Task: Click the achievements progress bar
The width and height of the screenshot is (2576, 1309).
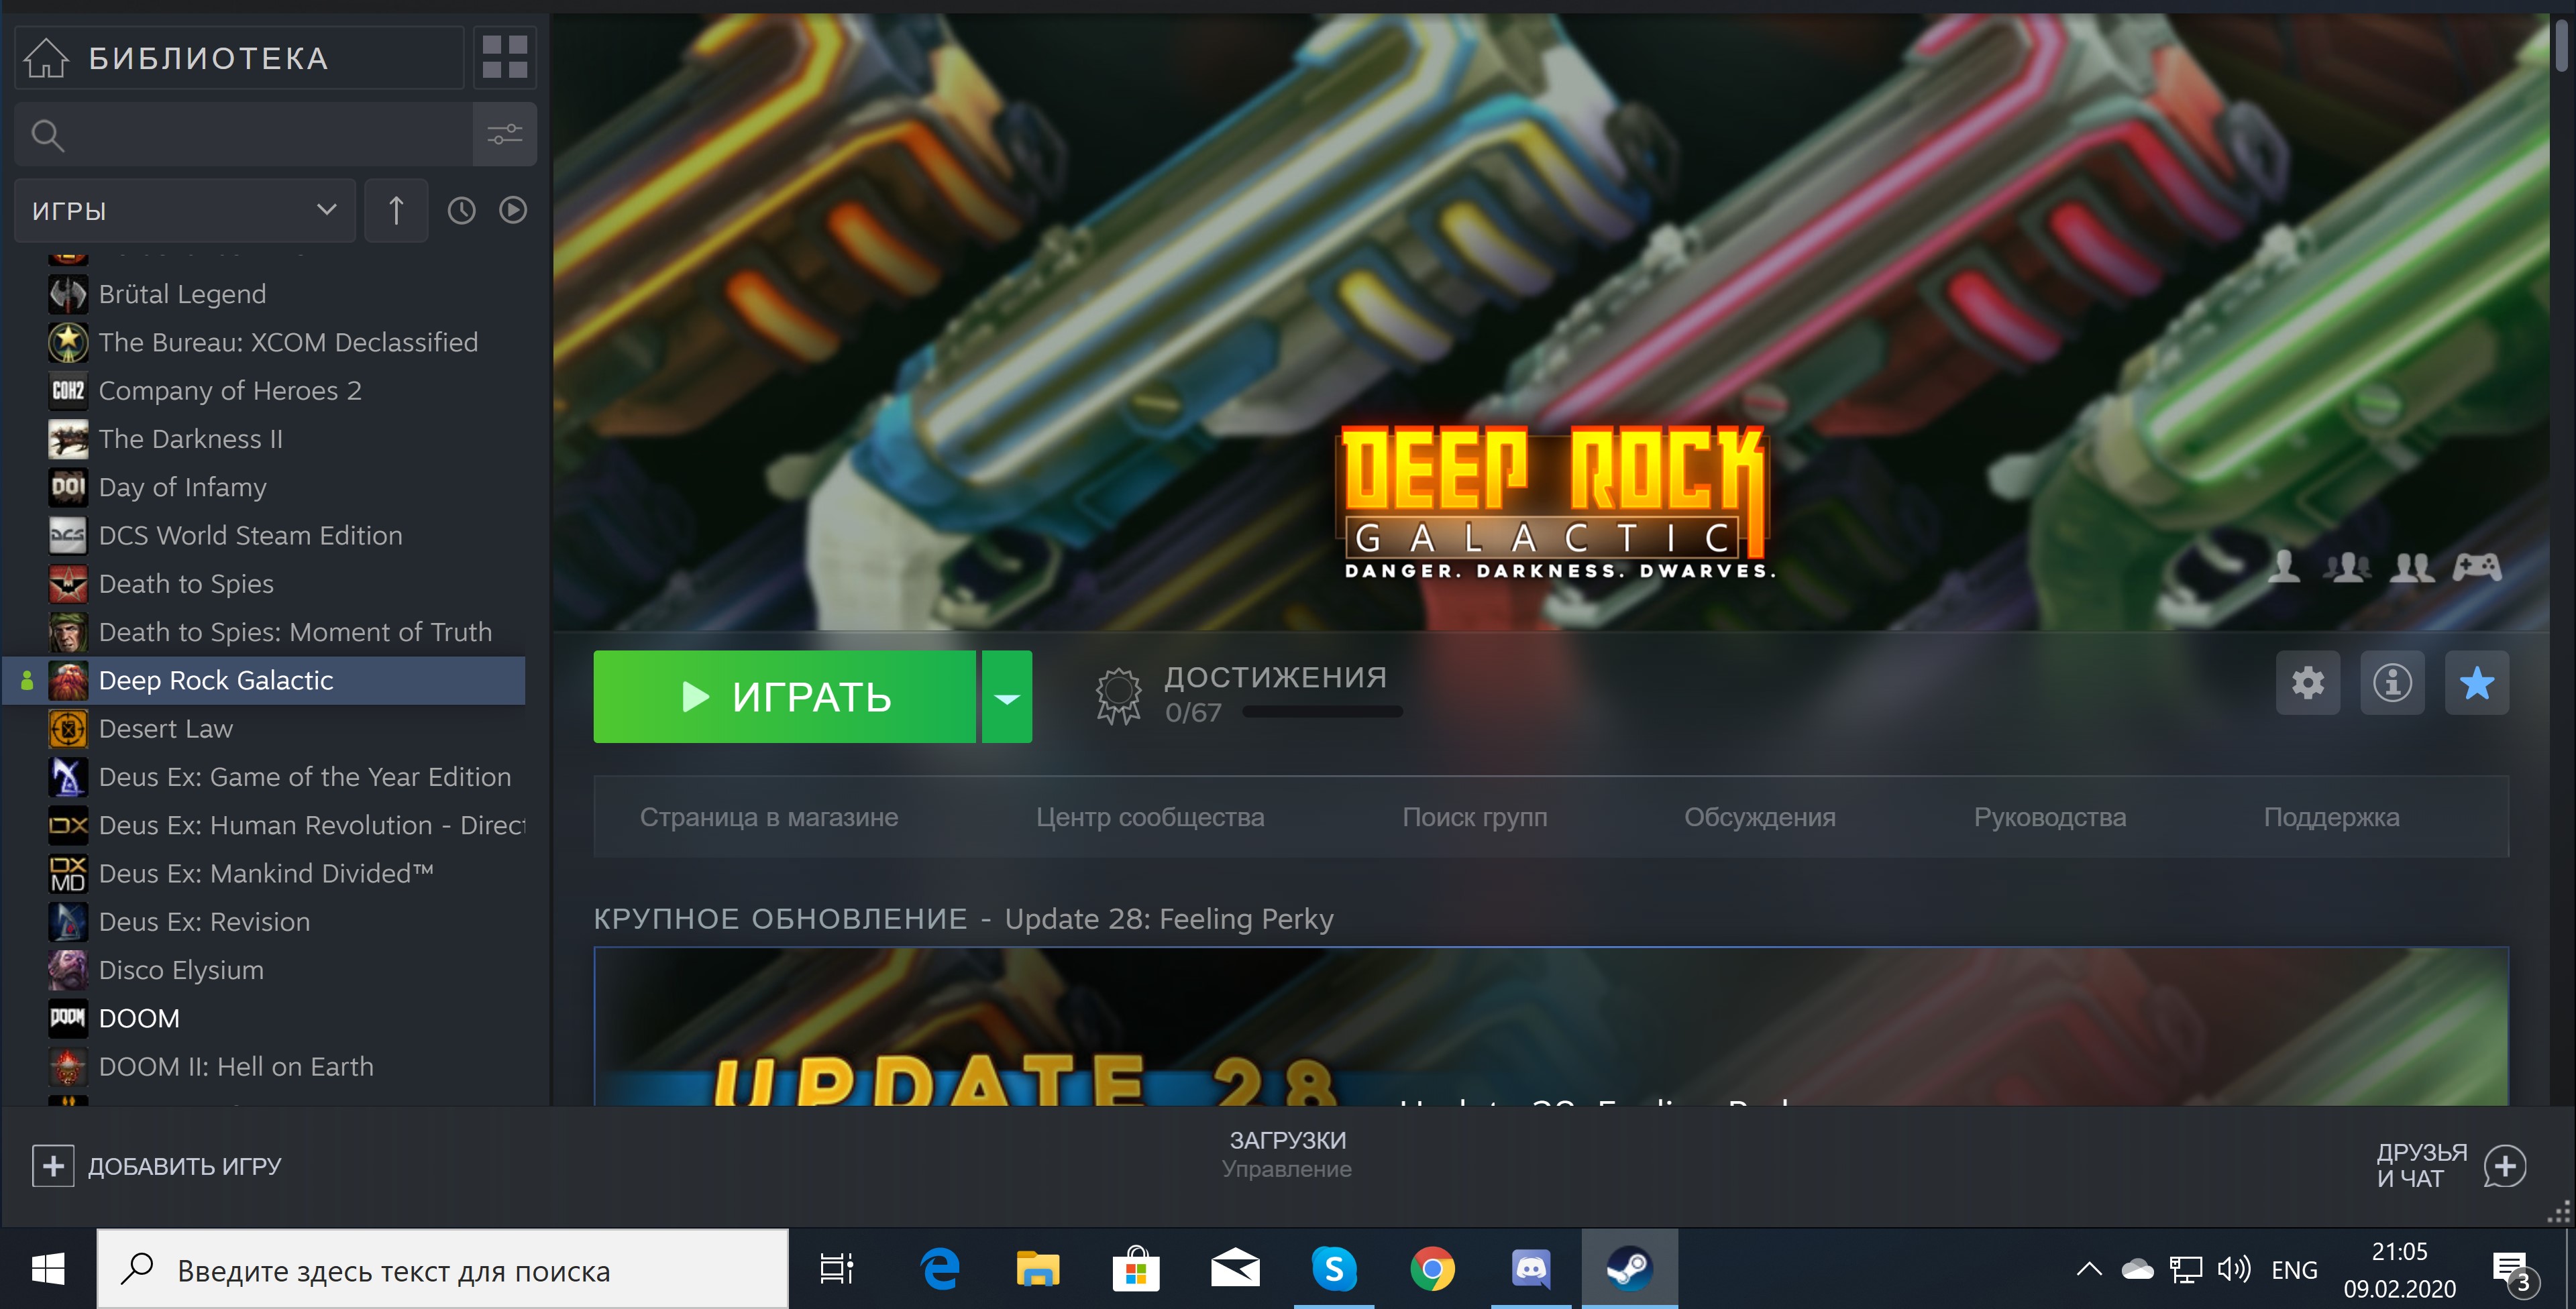Action: [1322, 712]
